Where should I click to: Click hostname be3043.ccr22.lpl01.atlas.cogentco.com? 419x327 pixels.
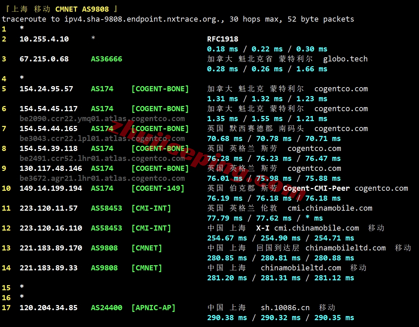pos(102,139)
